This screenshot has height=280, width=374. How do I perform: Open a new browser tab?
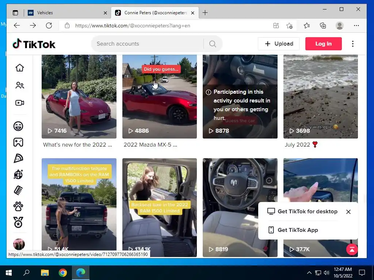pyautogui.click(x=205, y=13)
